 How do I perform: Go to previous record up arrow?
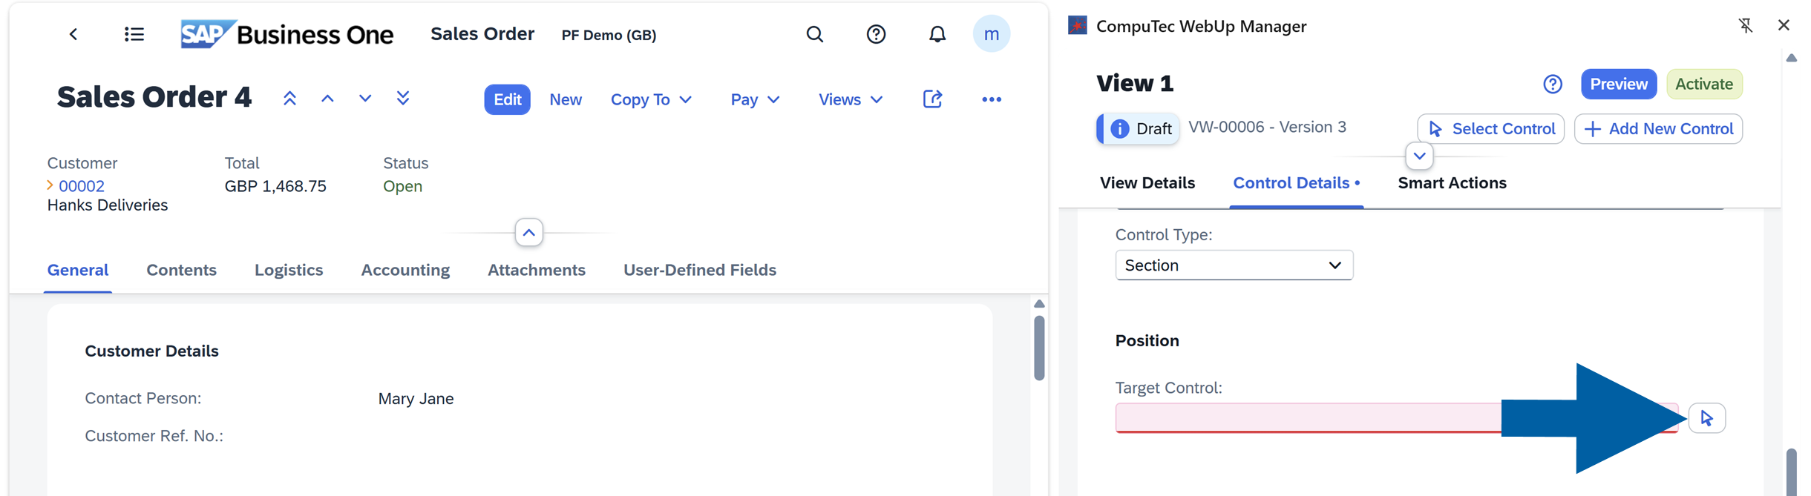[x=327, y=99]
